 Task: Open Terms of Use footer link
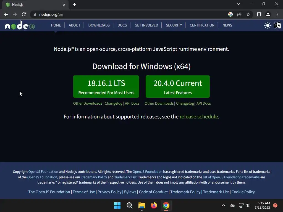[x=84, y=192]
